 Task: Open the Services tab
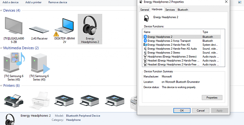tap(170, 10)
